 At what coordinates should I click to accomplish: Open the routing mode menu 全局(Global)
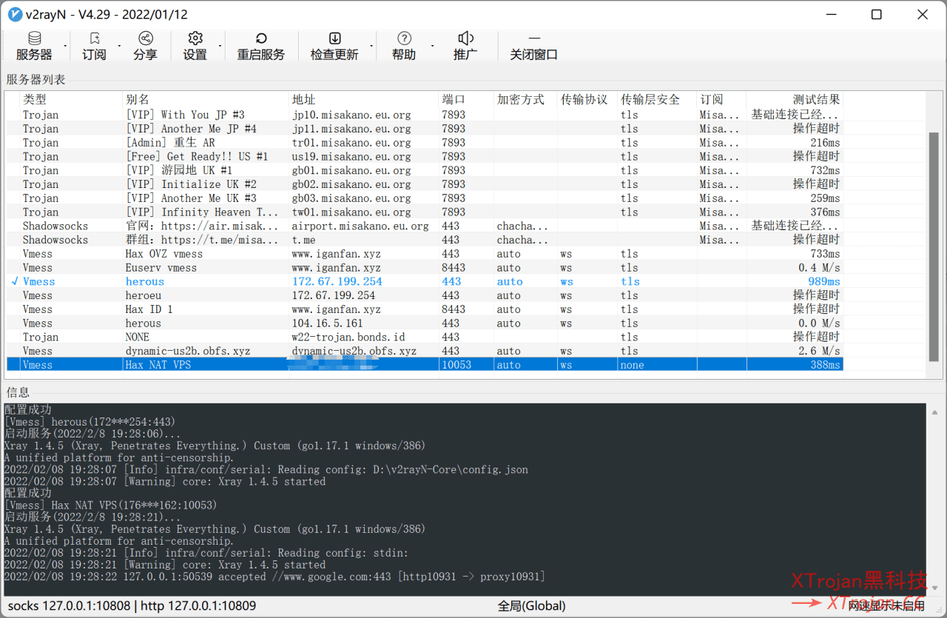pos(532,605)
